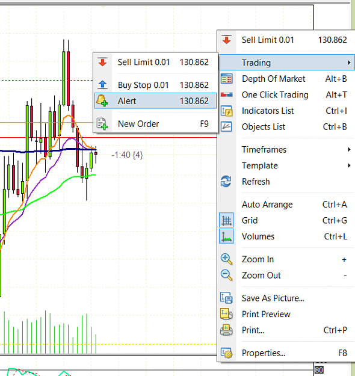Screen dimensions: 355x376
Task: Click the Buy Stop blue arrow icon
Action: [103, 84]
